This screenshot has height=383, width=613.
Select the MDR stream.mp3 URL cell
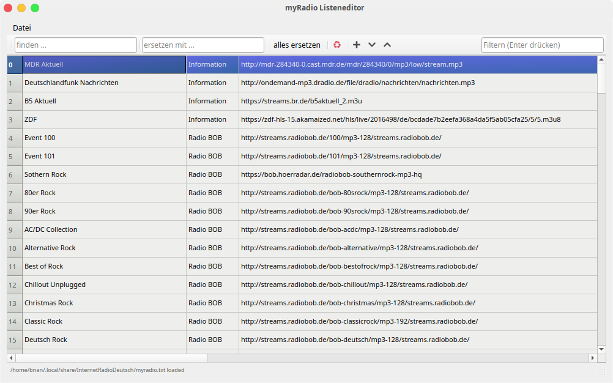click(418, 64)
